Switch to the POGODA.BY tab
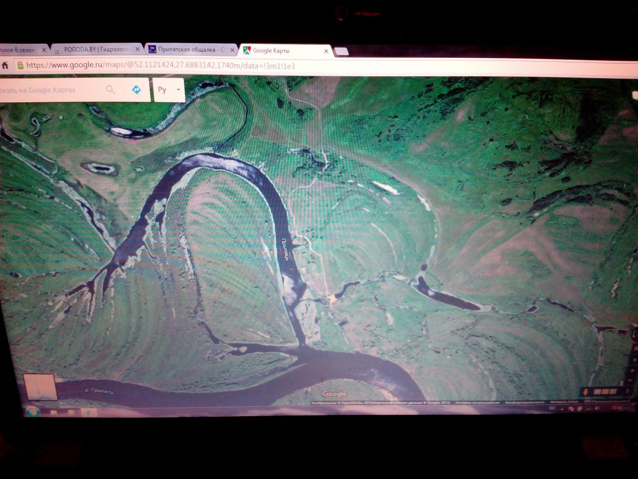The height and width of the screenshot is (479, 638). click(97, 49)
